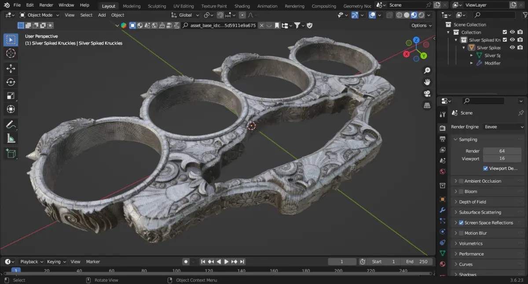
Task: Click the viewport zoom magnifier icon
Action: coord(427,71)
